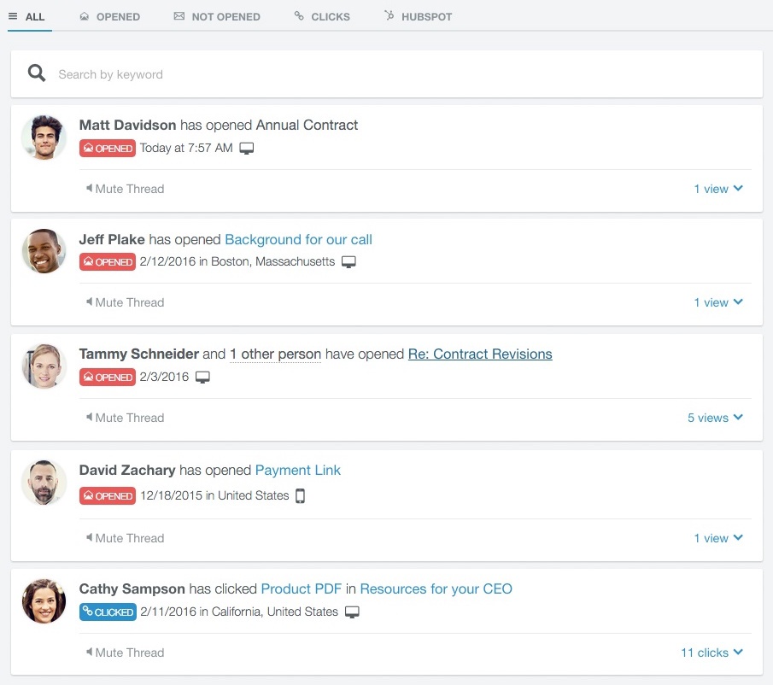The height and width of the screenshot is (685, 773).
Task: Open the OPENED tab
Action: 110,17
